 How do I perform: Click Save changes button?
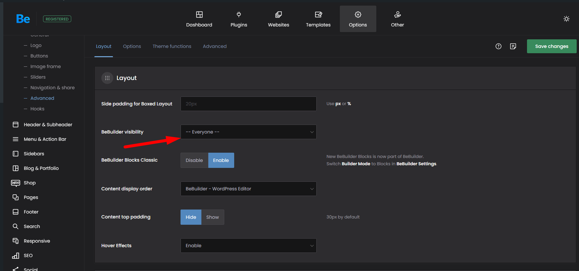(552, 46)
